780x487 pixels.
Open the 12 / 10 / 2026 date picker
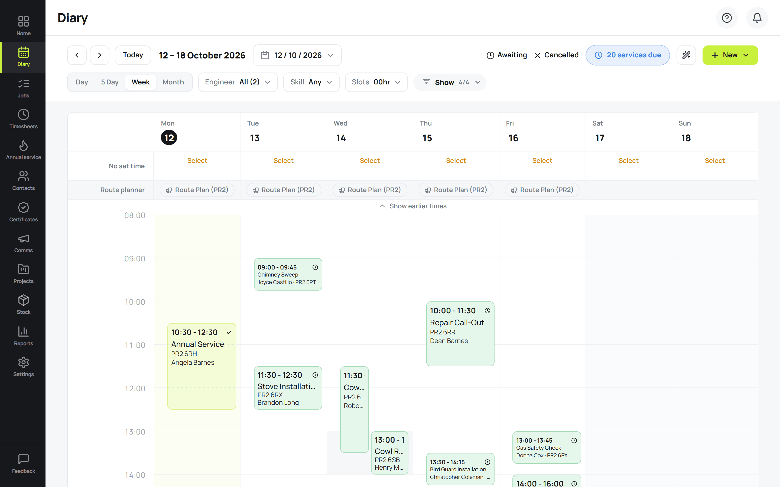click(297, 55)
